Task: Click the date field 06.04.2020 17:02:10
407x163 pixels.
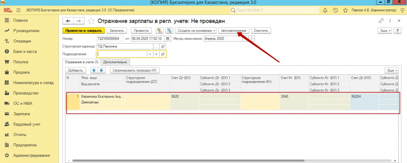Action: tap(148, 39)
